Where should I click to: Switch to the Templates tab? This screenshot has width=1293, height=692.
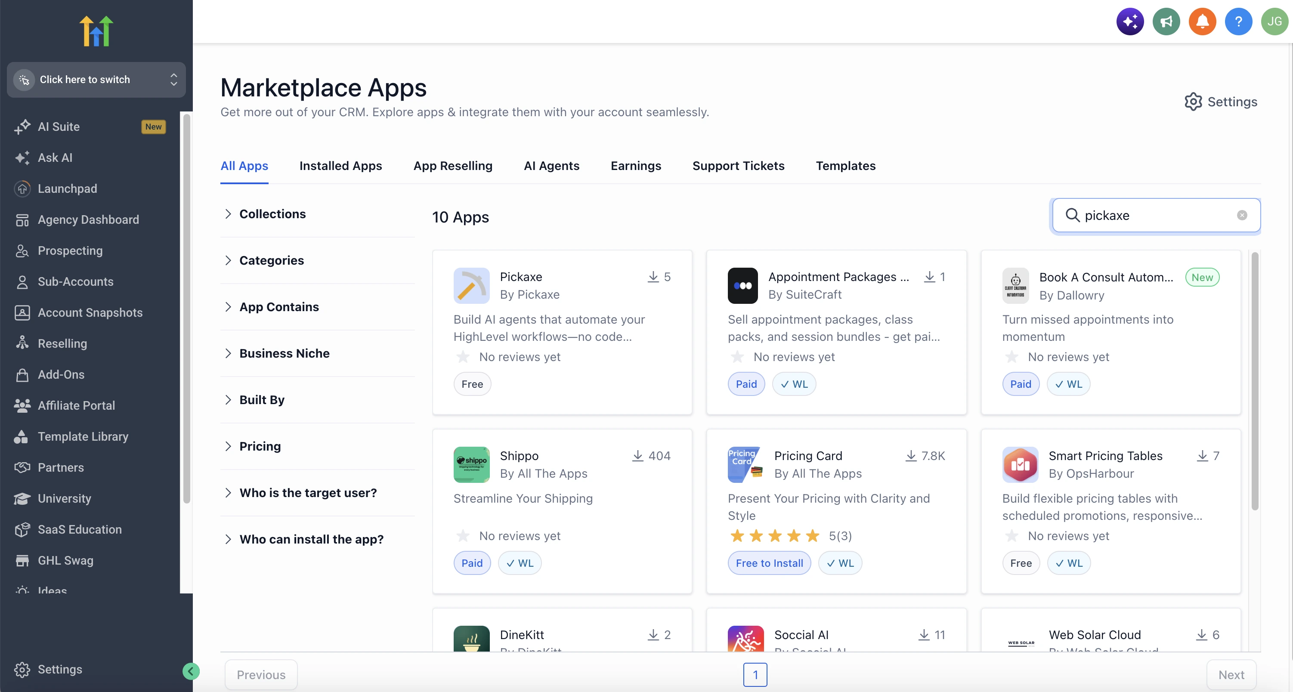coord(845,166)
